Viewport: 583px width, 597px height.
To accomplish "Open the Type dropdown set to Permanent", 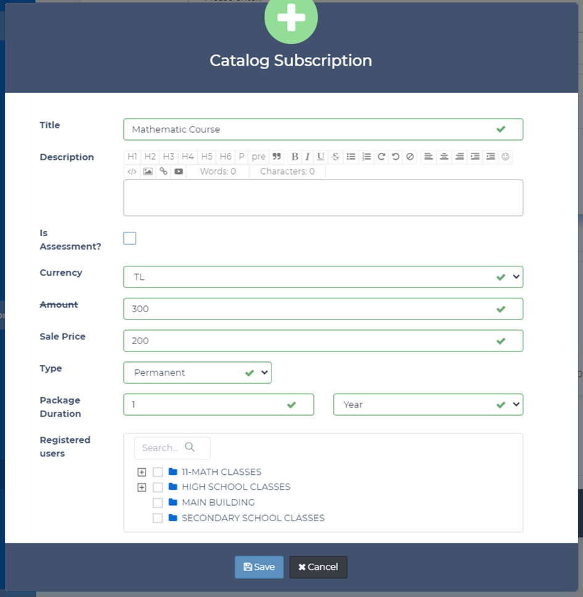I will click(197, 373).
